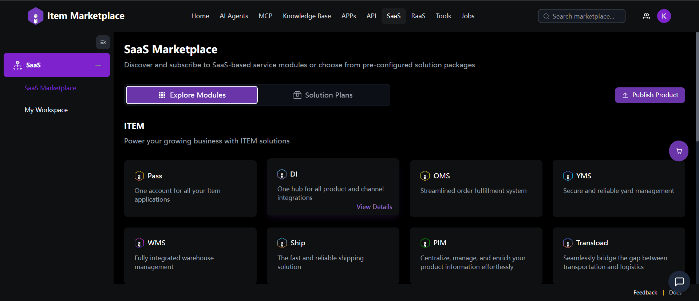Click the Item Marketplace title text
Screen dimensions: 699x301
86,16
